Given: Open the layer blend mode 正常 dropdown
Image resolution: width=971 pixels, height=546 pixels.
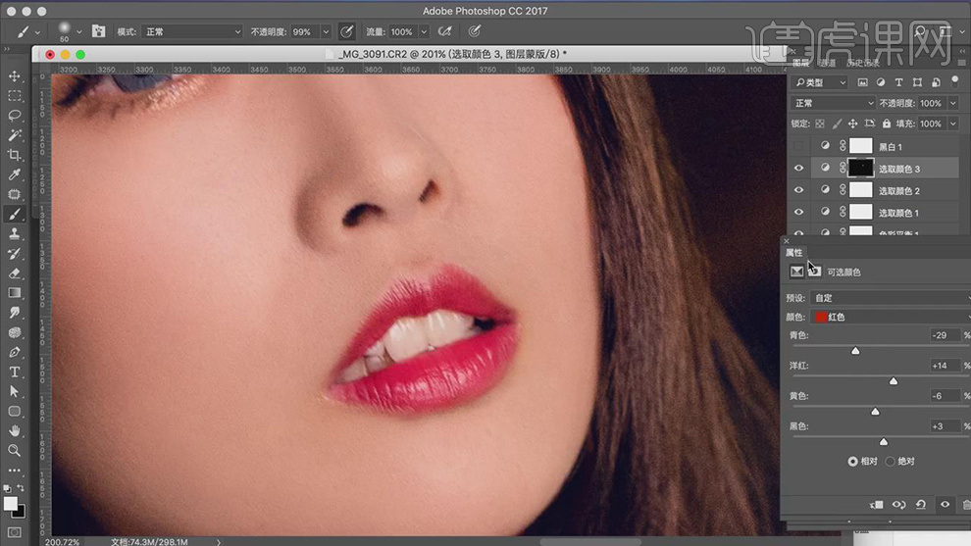Looking at the screenshot, I should [x=834, y=103].
